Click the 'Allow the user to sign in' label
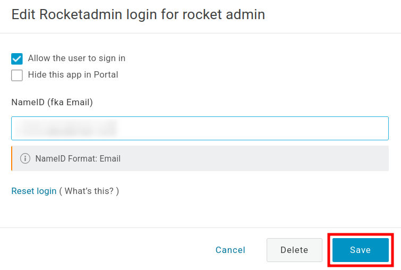 pos(76,58)
